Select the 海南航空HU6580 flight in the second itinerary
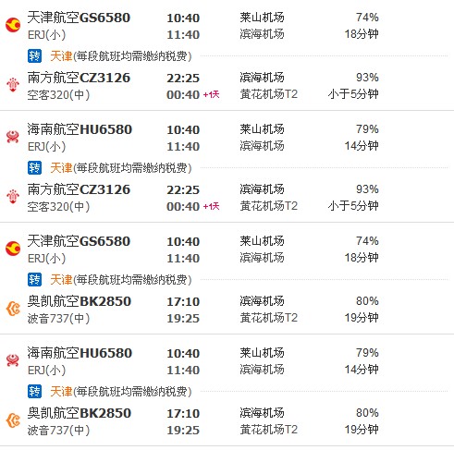Screen dimensions: 454x450 pos(80,129)
